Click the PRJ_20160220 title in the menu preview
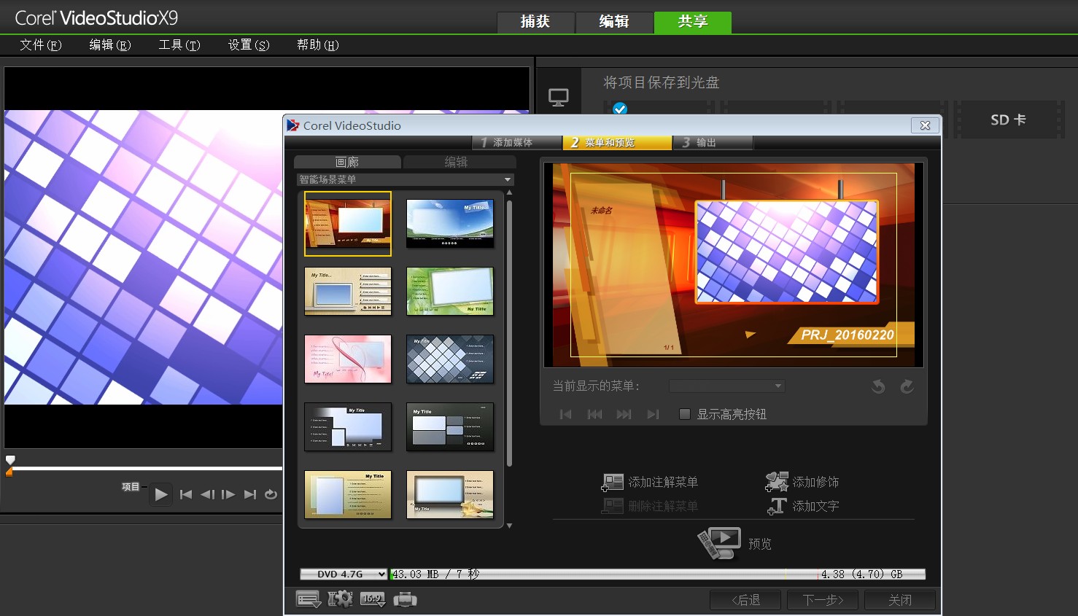 847,335
